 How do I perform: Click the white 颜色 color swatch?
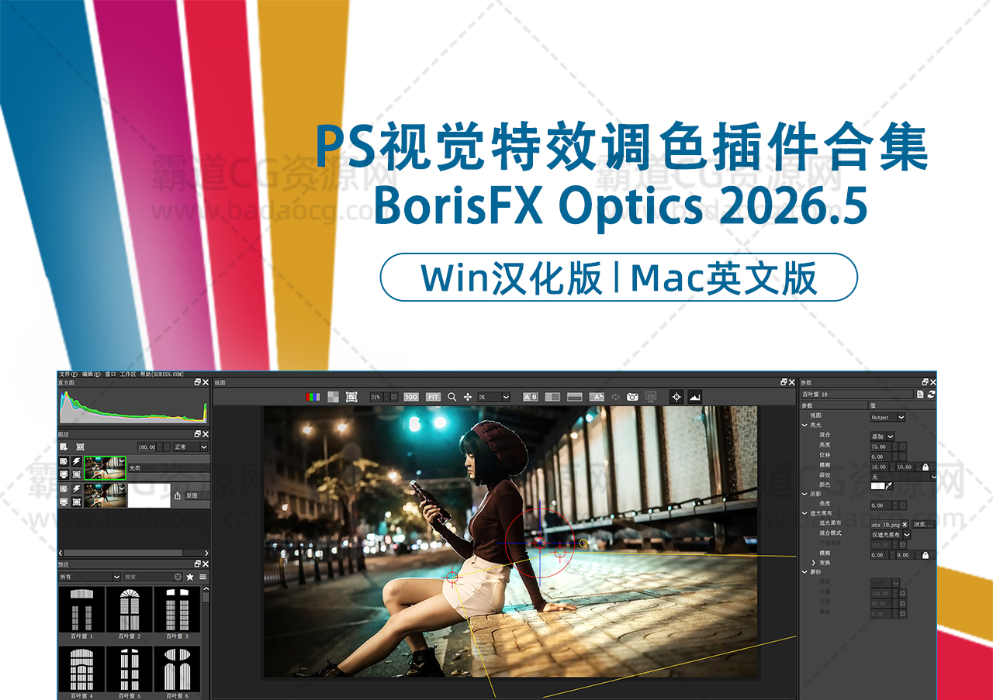[x=877, y=485]
